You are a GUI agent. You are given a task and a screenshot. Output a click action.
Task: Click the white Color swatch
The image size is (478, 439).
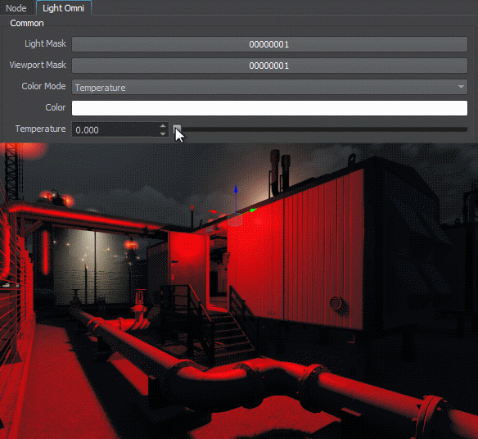point(269,108)
